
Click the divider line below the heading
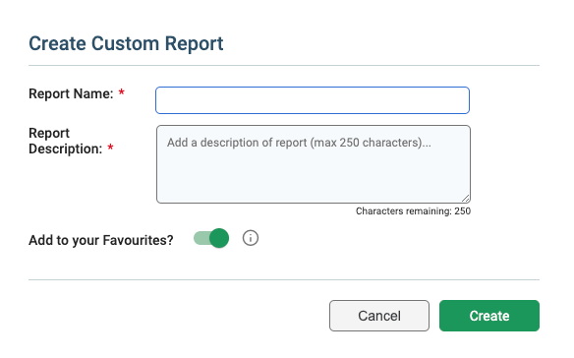click(284, 66)
